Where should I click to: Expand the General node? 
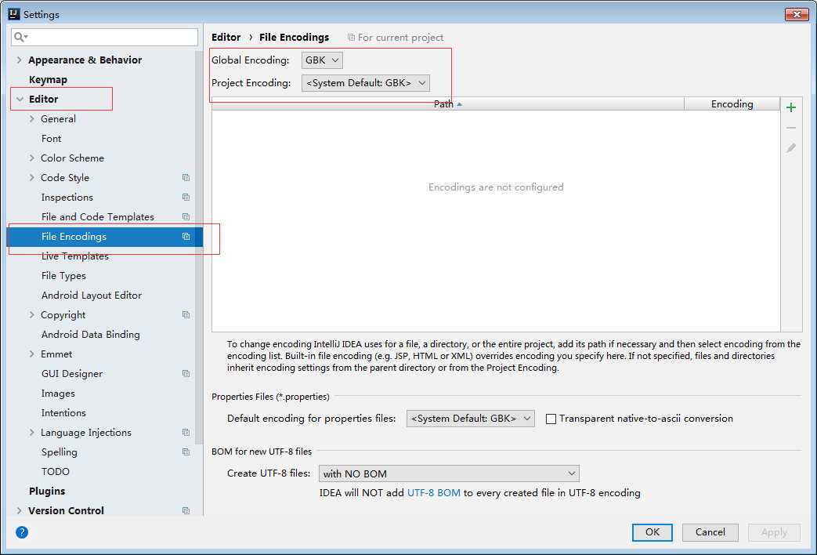32,119
